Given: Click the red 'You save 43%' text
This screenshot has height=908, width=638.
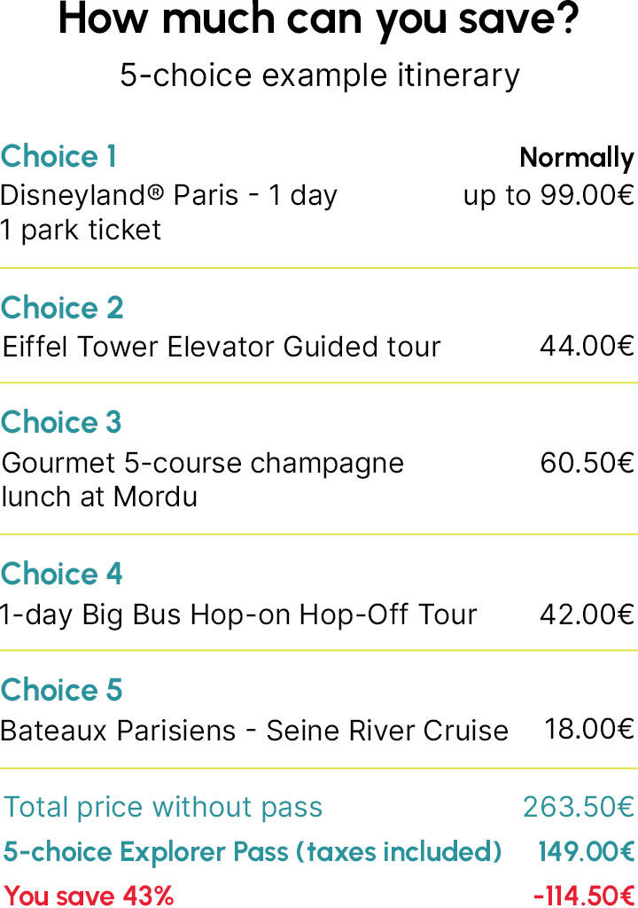Looking at the screenshot, I should (x=89, y=896).
